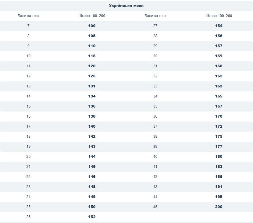Select the scale score 100 cell
253x223 pixels.
pyautogui.click(x=92, y=26)
